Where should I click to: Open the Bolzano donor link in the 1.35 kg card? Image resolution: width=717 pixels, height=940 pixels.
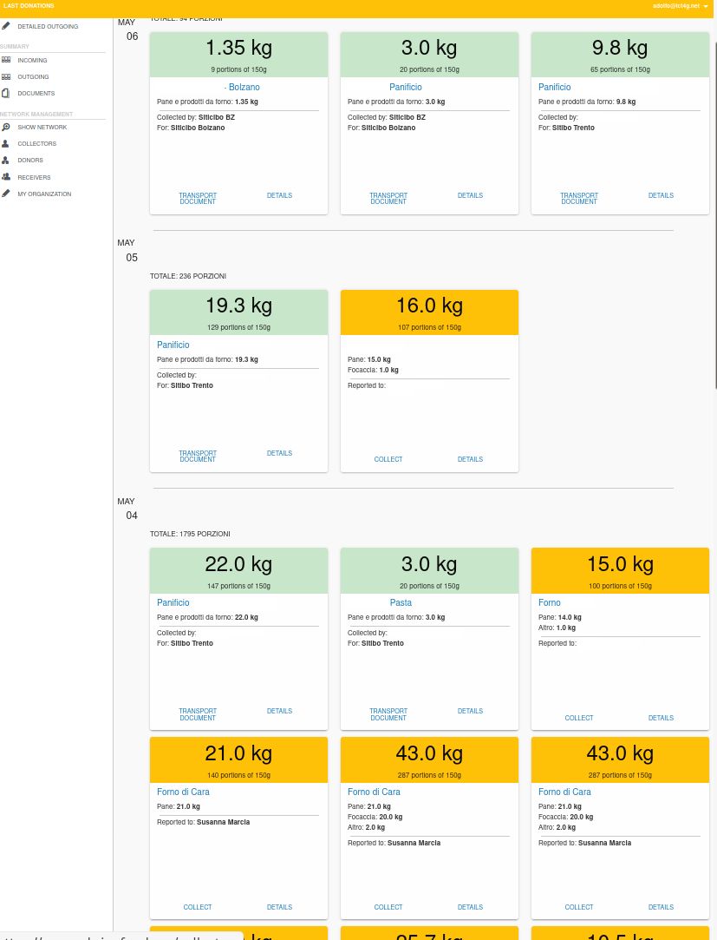[242, 87]
